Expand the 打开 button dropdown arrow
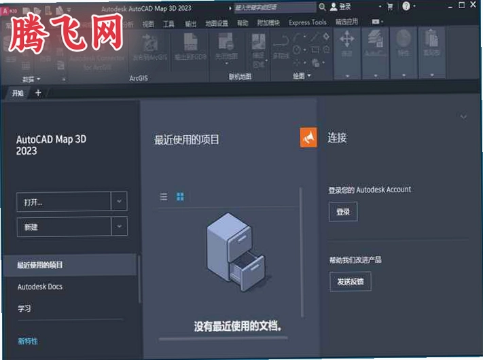This screenshot has height=360, width=483. [119, 201]
